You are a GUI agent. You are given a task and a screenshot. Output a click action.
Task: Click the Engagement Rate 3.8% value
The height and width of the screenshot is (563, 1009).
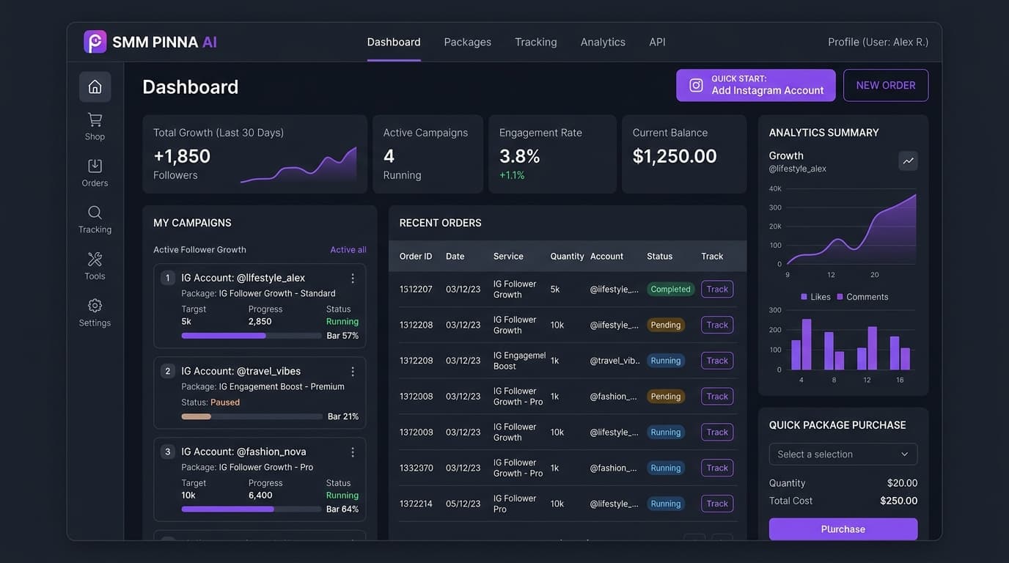[x=520, y=156]
